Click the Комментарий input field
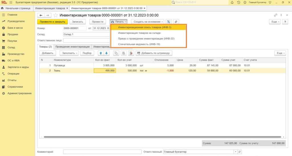 click(102, 152)
